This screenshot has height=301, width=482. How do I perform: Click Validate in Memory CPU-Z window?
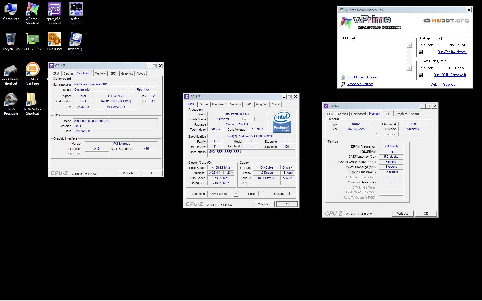pyautogui.click(x=403, y=214)
